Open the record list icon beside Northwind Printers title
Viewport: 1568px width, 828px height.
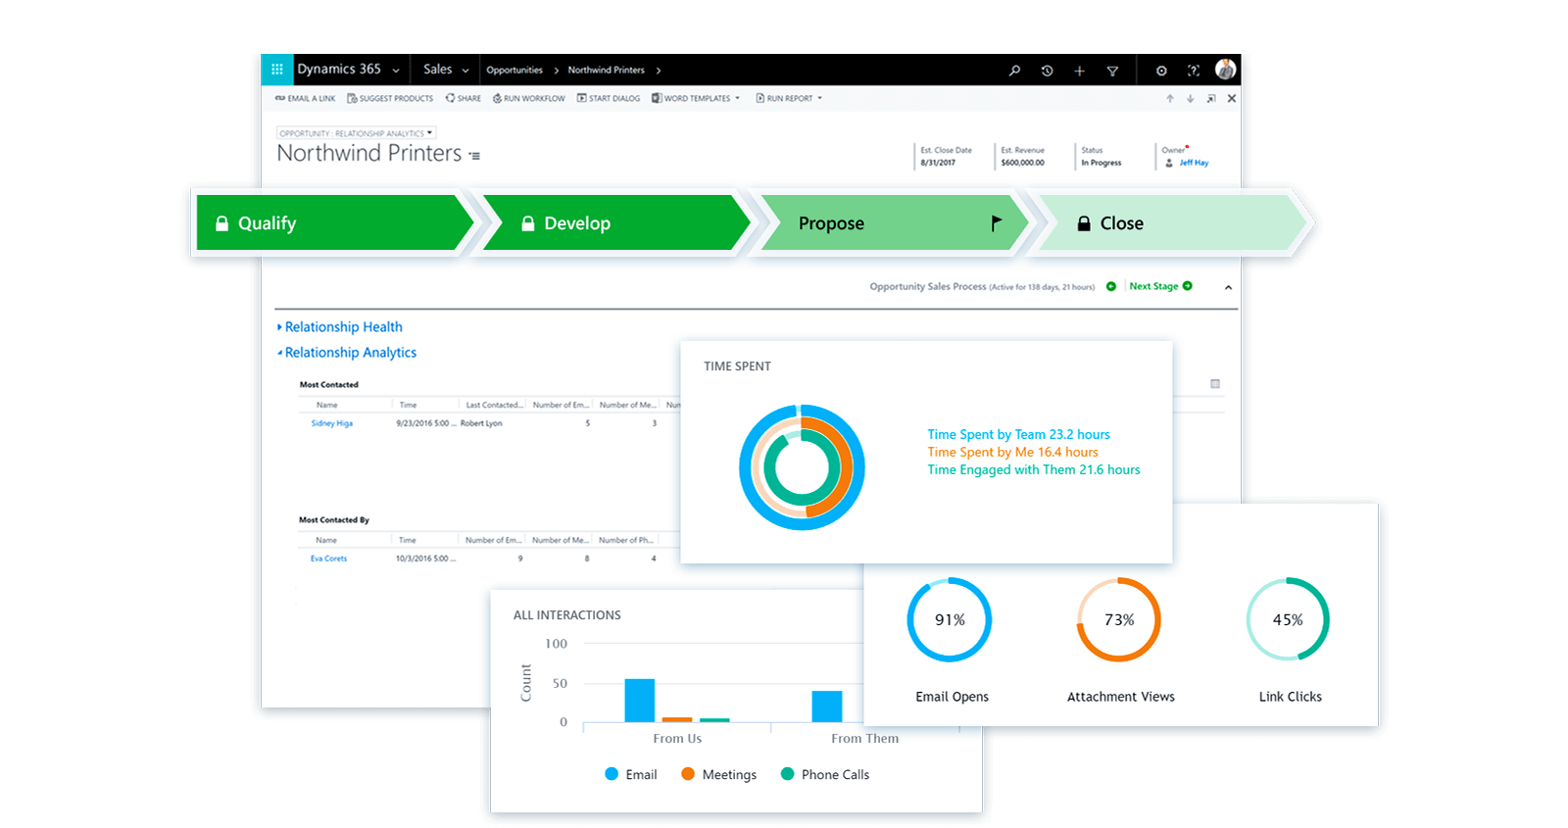coord(474,156)
